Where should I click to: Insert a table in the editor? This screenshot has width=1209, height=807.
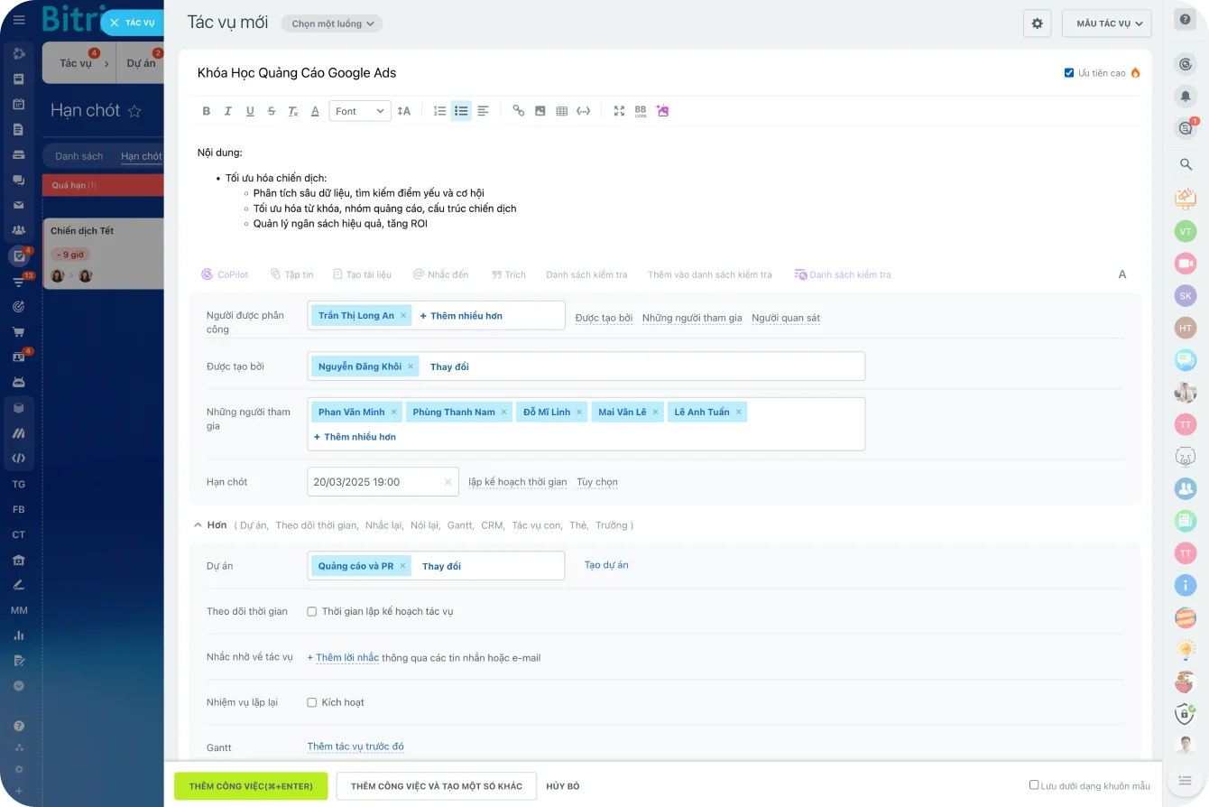tap(561, 111)
